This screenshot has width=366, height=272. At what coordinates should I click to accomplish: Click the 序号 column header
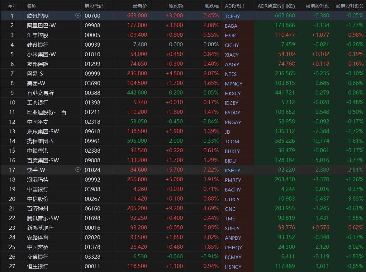point(12,6)
